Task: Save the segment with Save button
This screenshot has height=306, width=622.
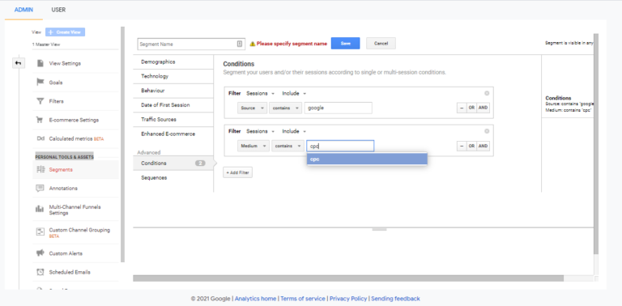Action: point(346,43)
